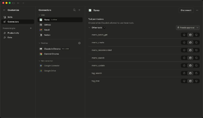Screen dimensions: 203x118
Task: Click the back arrow beside Customize
Action: pyautogui.click(x=4, y=10)
